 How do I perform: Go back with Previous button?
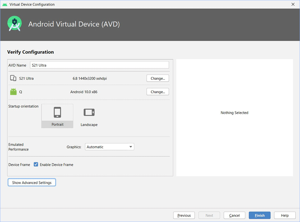184,215
